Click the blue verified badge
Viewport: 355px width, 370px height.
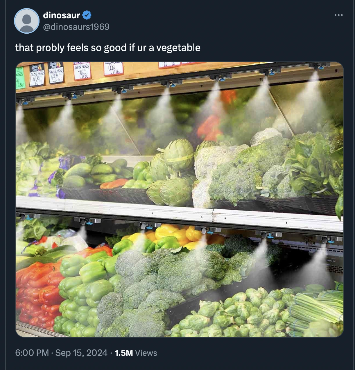[87, 15]
